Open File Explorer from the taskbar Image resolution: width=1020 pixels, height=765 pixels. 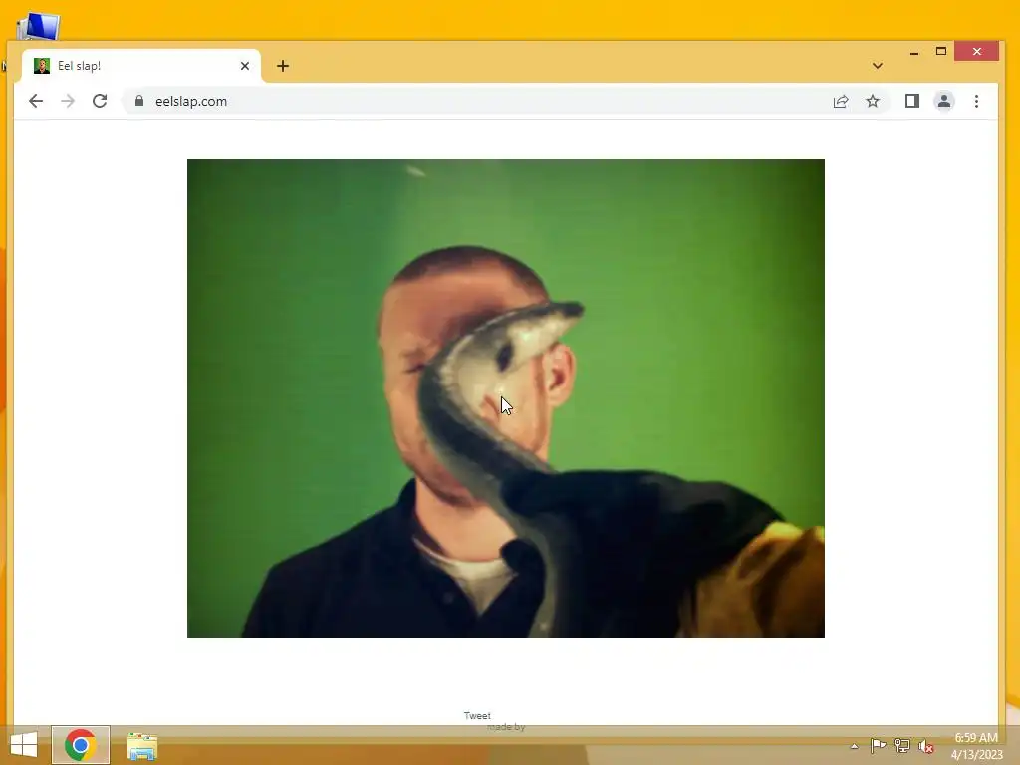click(141, 746)
